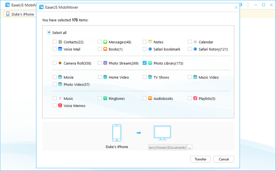Click the Home Video clapperboard icon
The height and width of the screenshot is (171, 276).
click(x=105, y=77)
